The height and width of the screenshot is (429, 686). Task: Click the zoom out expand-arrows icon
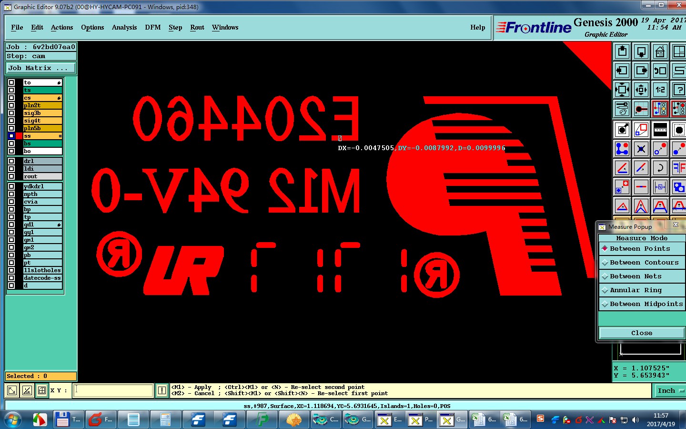(622, 90)
